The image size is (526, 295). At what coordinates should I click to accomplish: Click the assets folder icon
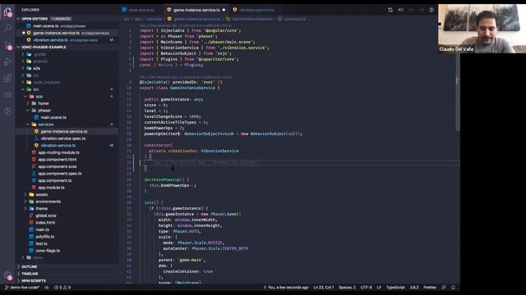[31, 195]
